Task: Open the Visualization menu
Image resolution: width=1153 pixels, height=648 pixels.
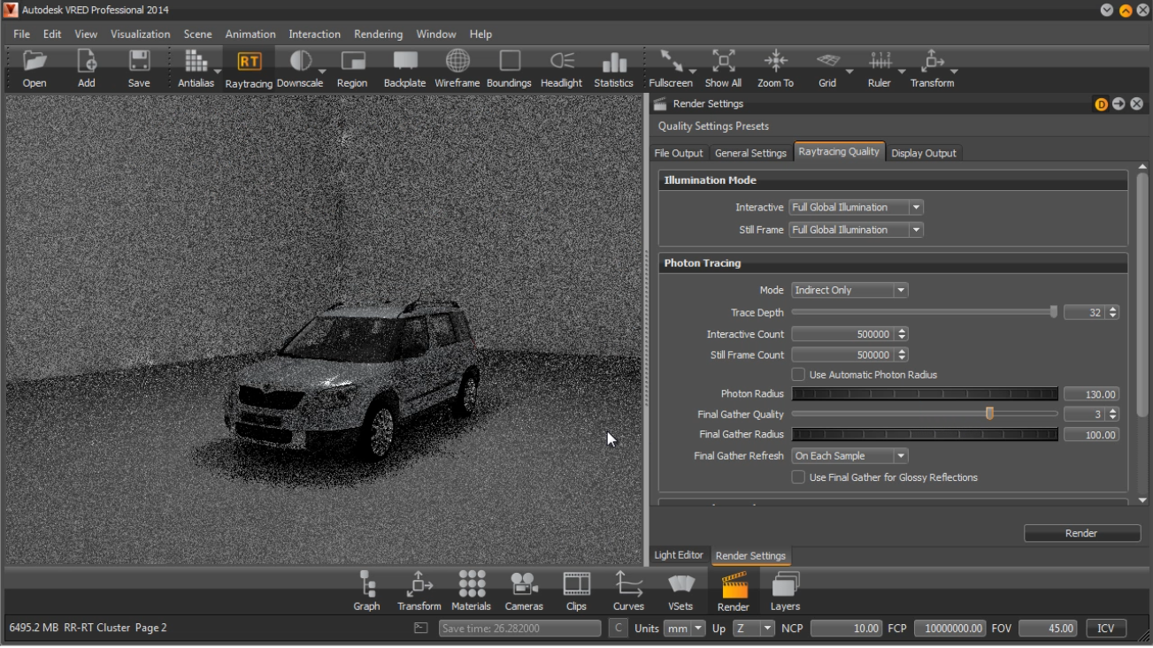Action: (x=140, y=34)
